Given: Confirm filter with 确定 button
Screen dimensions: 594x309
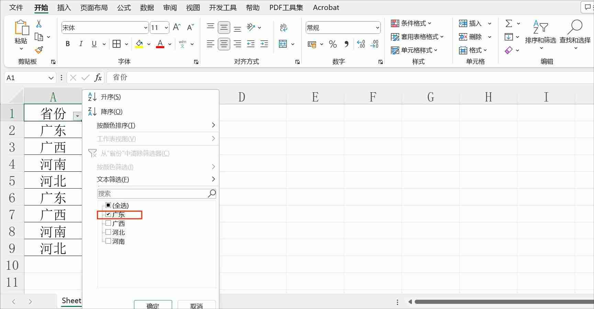Looking at the screenshot, I should click(x=153, y=305).
